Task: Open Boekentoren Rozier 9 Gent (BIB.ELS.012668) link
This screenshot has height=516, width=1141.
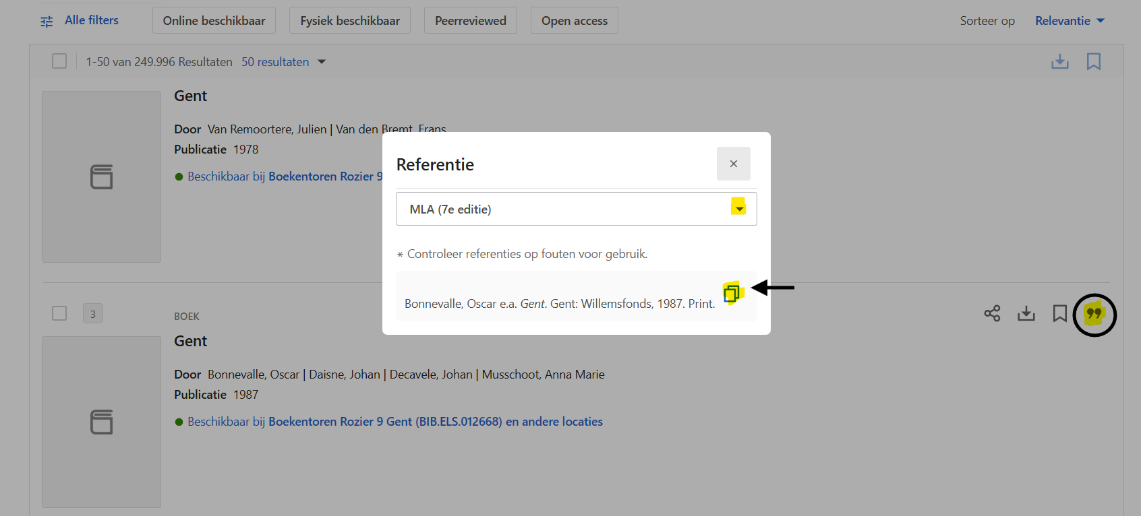Action: pyautogui.click(x=384, y=422)
